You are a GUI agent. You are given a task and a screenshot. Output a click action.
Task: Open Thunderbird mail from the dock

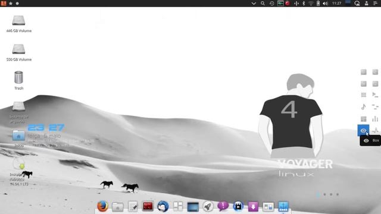pyautogui.click(x=163, y=206)
